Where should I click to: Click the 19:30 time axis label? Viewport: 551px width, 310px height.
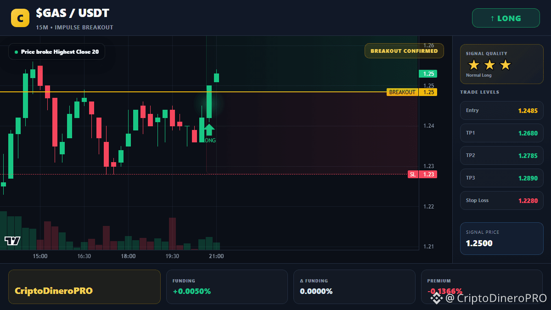[172, 256]
